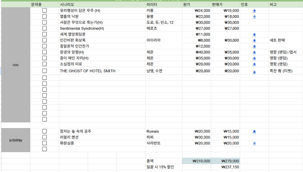Open the info link icon for 소실점의 미로
The width and height of the screenshot is (303, 172).
tap(254, 64)
